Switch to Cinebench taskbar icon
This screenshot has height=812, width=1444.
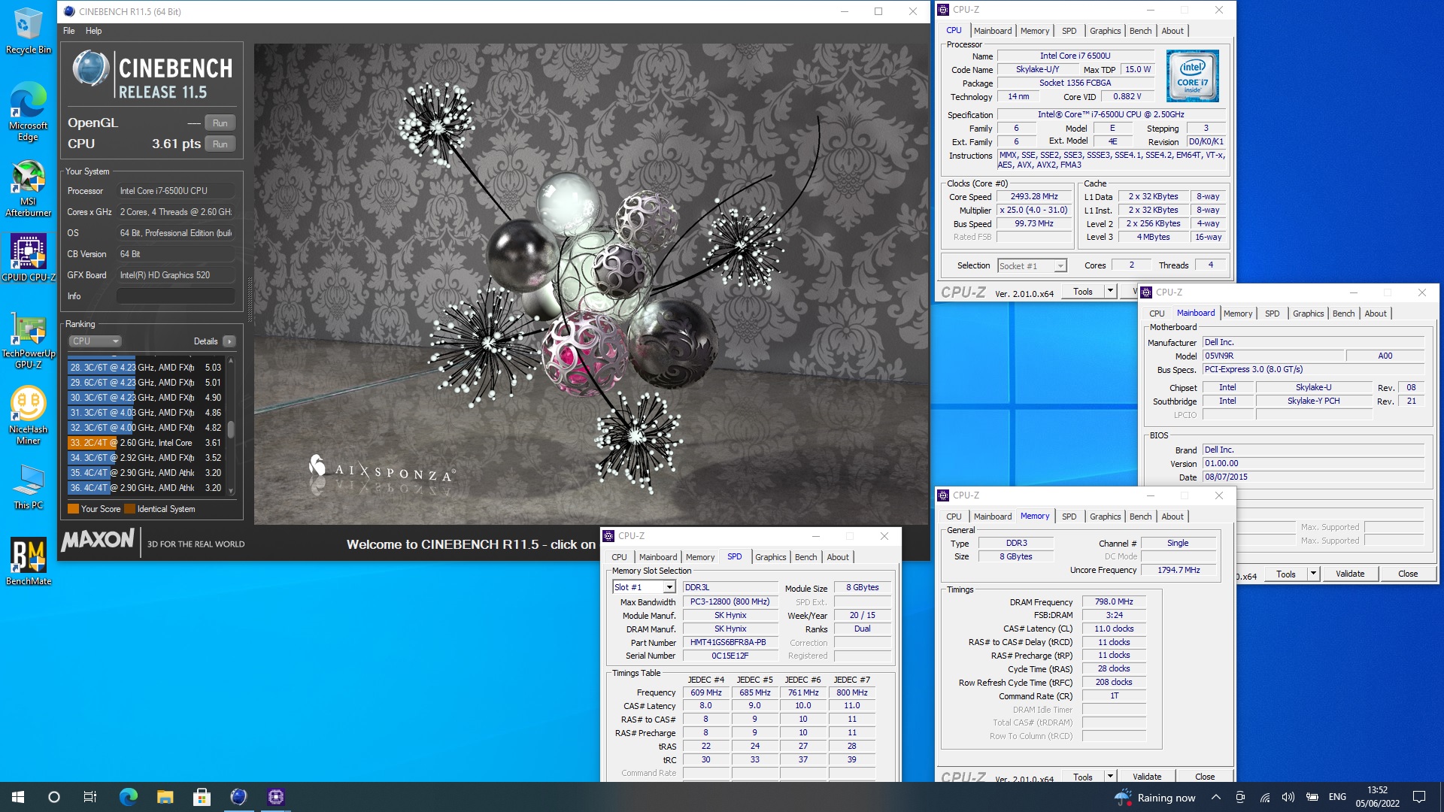(x=238, y=797)
